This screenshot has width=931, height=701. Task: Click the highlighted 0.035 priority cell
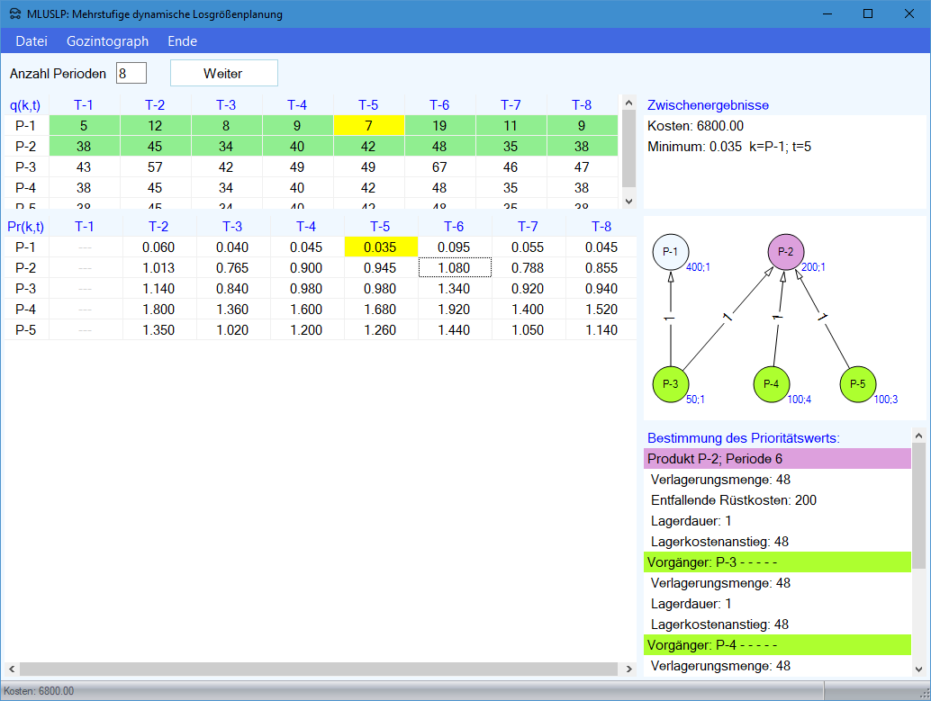tap(381, 247)
